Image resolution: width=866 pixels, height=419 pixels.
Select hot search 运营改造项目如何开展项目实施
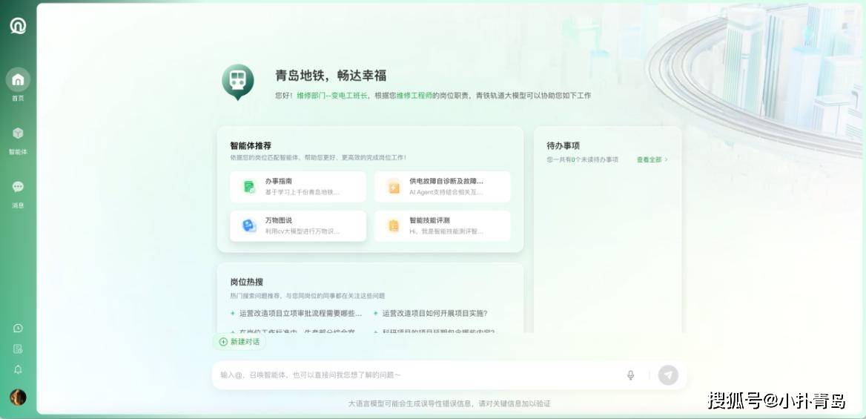pyautogui.click(x=434, y=313)
